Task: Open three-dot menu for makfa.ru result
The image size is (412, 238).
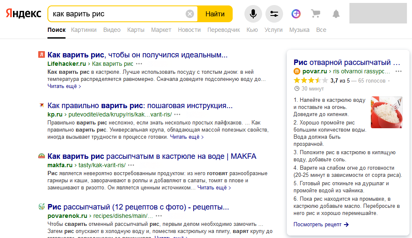Action: [x=131, y=165]
